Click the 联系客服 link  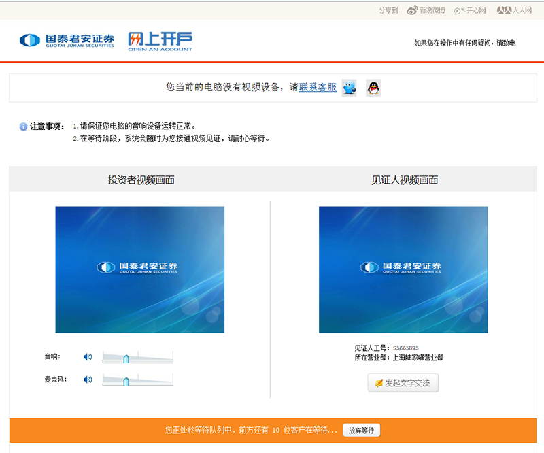pos(318,87)
